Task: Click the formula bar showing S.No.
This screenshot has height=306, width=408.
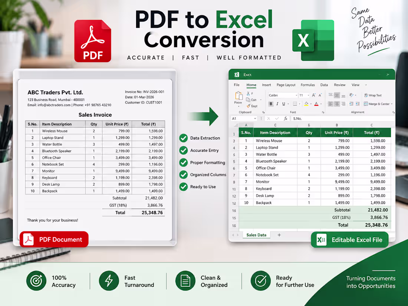Action: [343, 118]
